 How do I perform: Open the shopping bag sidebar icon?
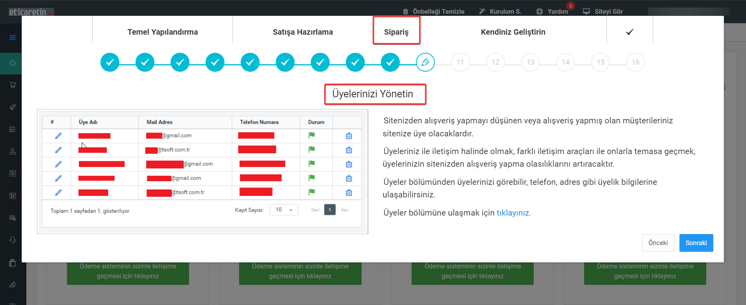coord(13,262)
